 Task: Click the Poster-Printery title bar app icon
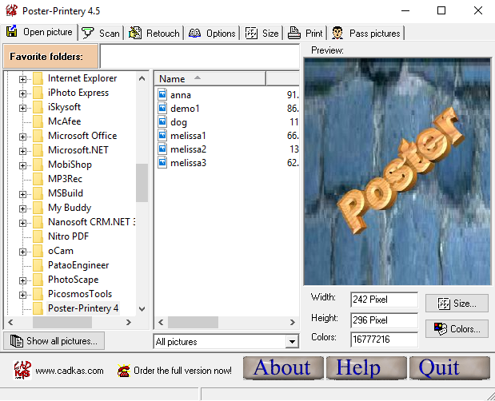12,10
